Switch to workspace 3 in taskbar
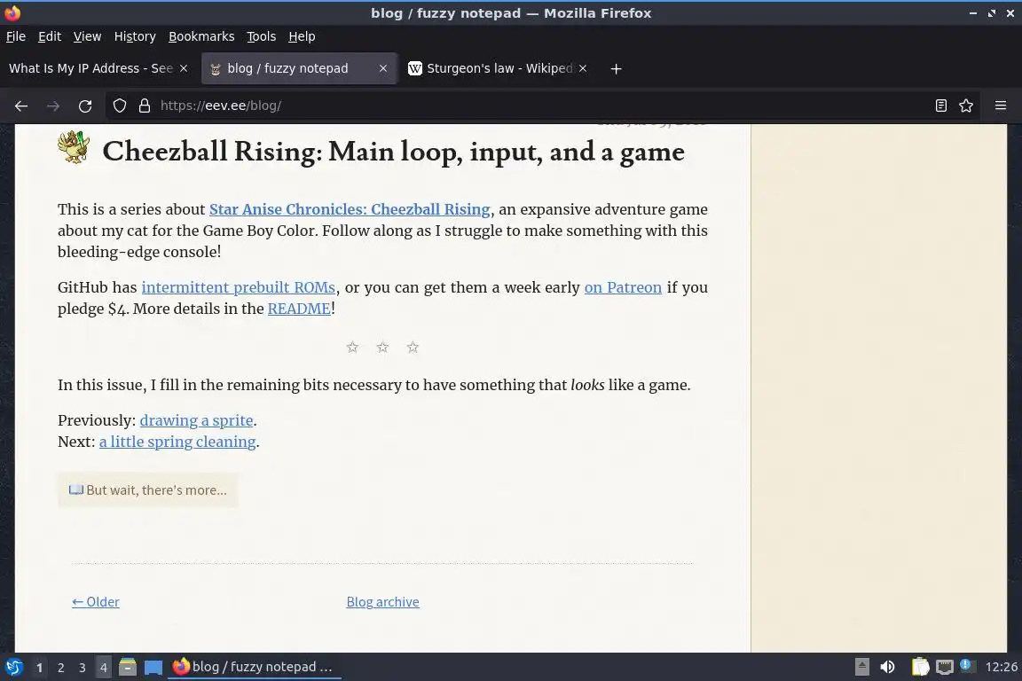1022x681 pixels. pos(83,668)
